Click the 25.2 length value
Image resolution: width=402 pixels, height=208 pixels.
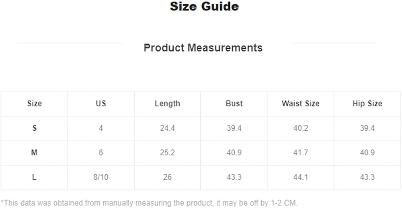point(167,153)
